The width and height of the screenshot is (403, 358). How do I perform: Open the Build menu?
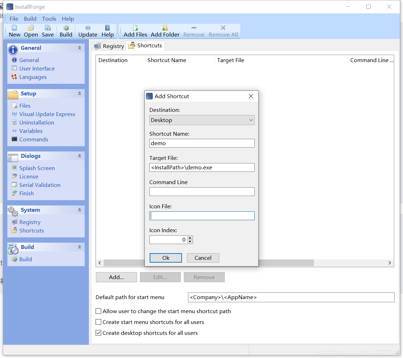(30, 19)
